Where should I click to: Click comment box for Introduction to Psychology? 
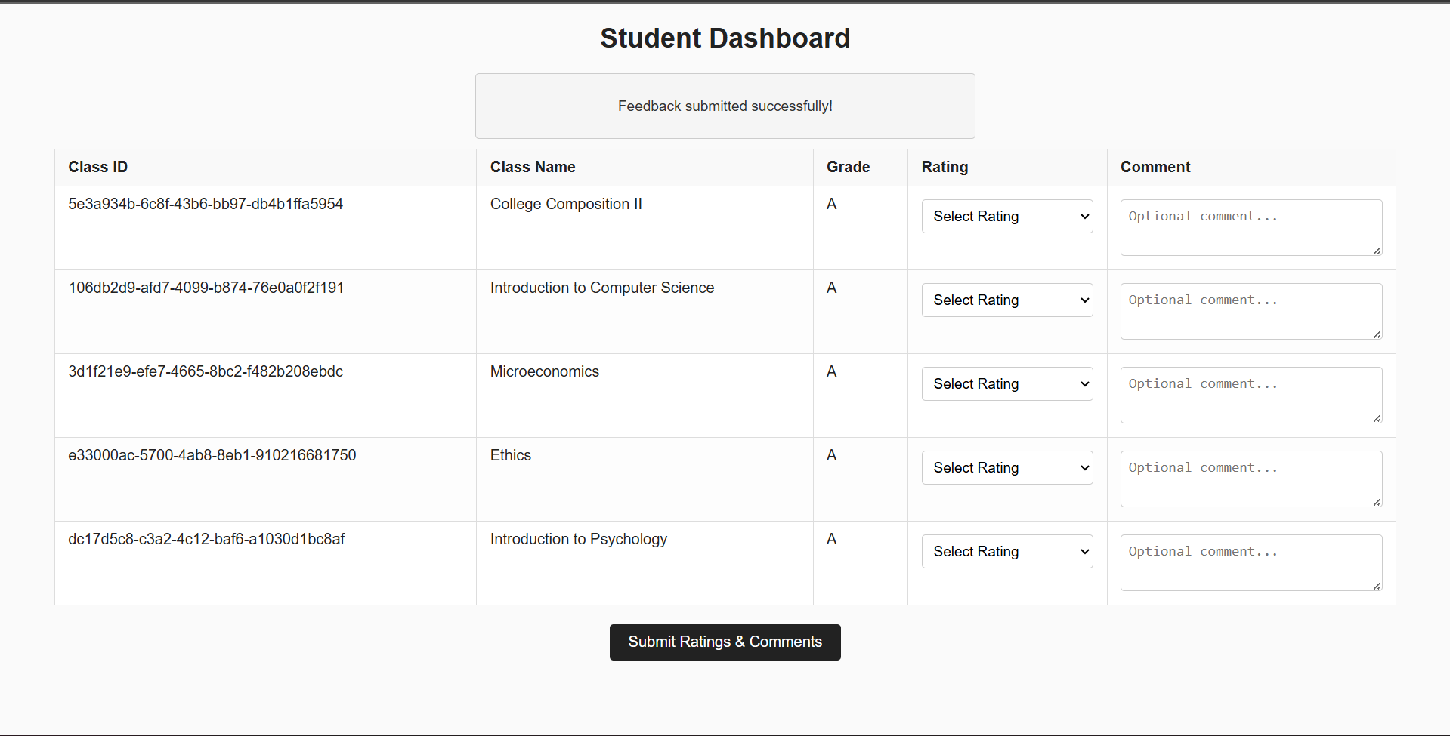pos(1251,562)
